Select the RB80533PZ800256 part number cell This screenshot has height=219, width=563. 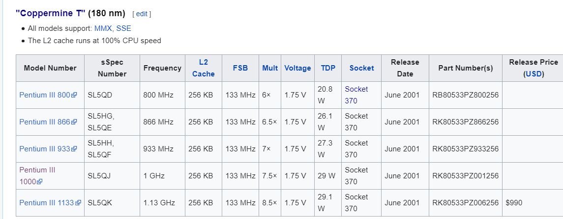tap(465, 95)
